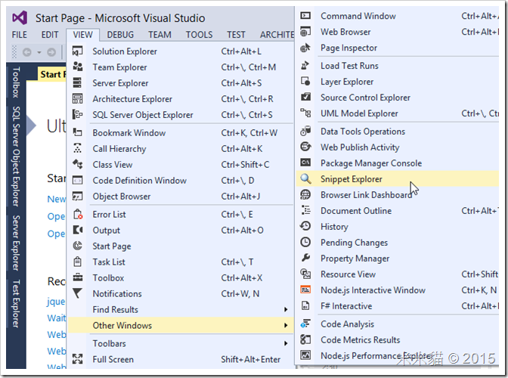The width and height of the screenshot is (508, 378).
Task: Select Package Manager Console entry
Action: coord(371,163)
